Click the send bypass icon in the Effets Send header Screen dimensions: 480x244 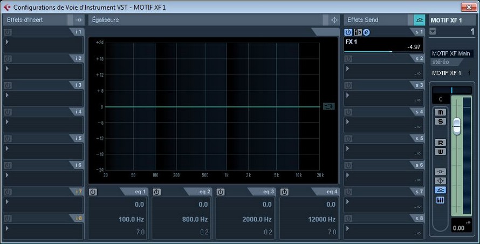419,20
